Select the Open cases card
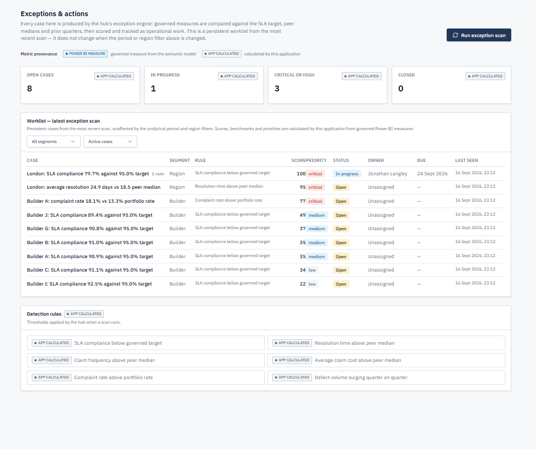 [80, 85]
